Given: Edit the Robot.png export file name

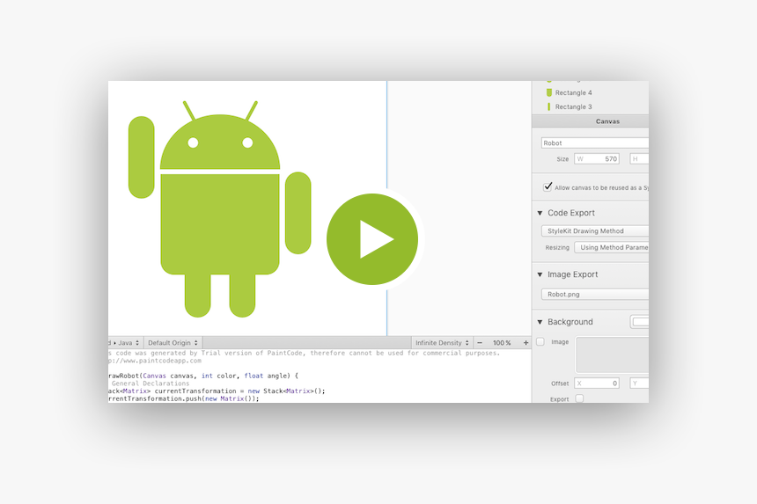Looking at the screenshot, I should 595,294.
